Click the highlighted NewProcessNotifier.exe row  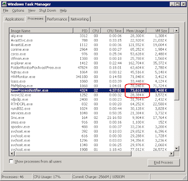pos(92,90)
